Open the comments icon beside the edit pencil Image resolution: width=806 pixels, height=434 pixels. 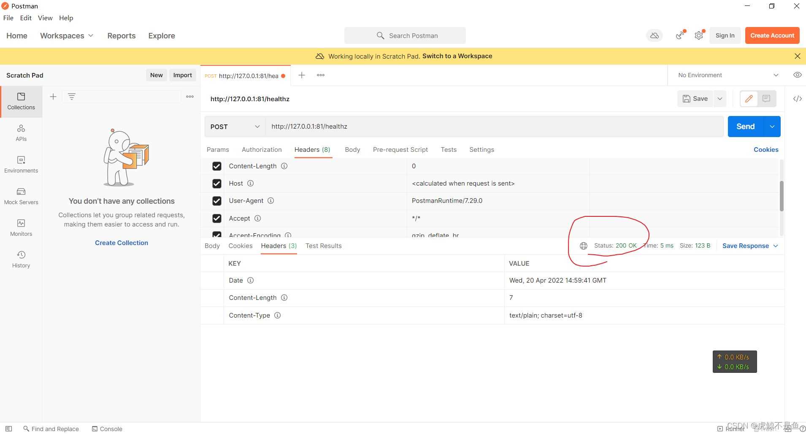[766, 99]
